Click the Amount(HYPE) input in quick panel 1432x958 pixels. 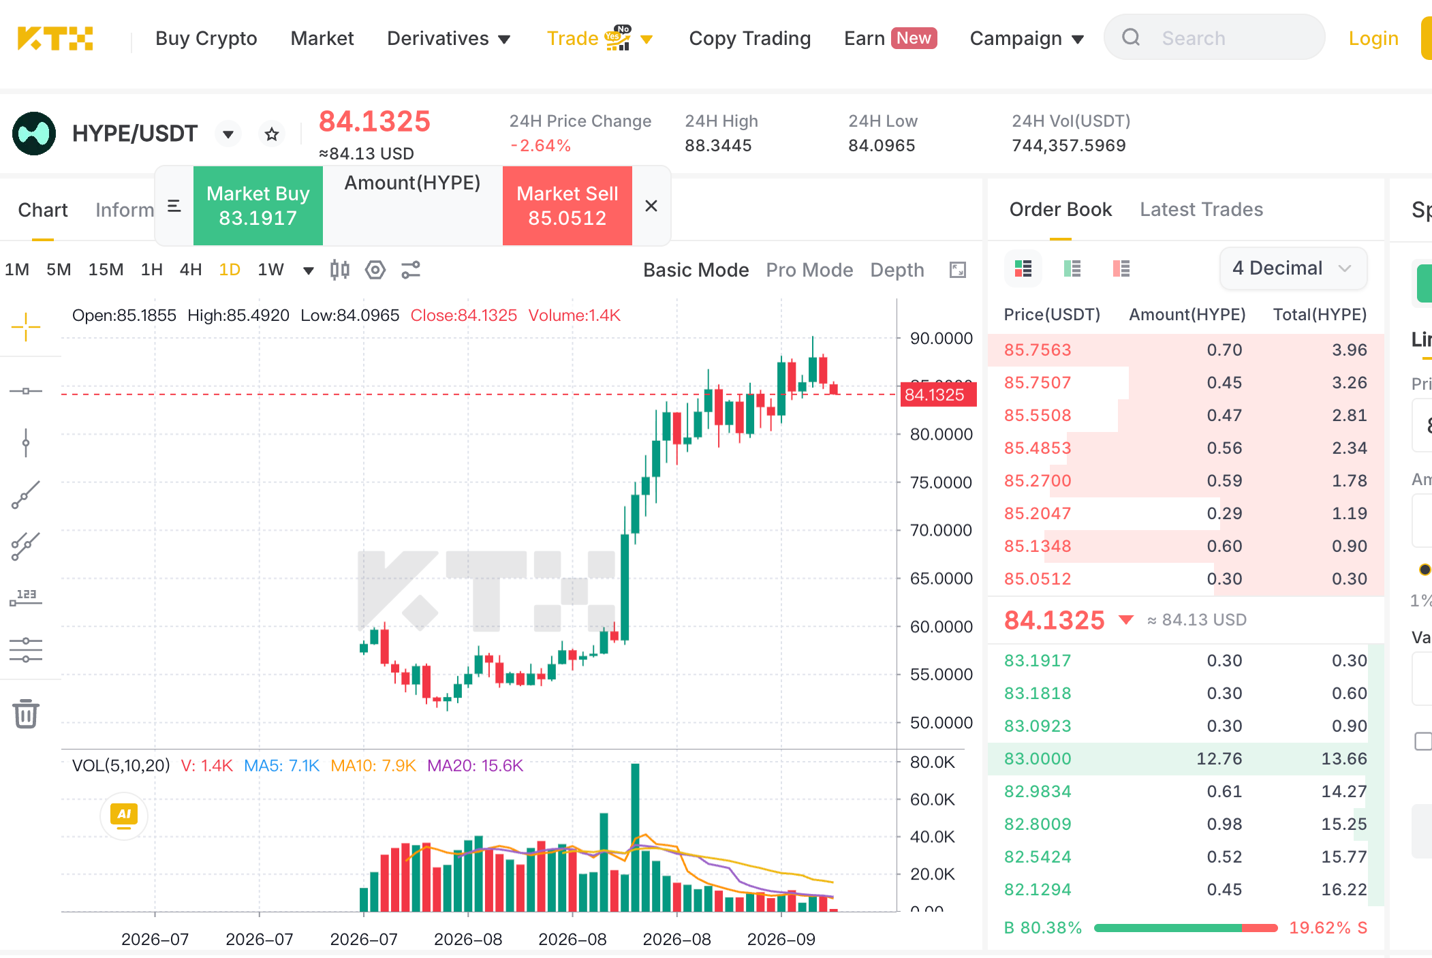pyautogui.click(x=413, y=206)
